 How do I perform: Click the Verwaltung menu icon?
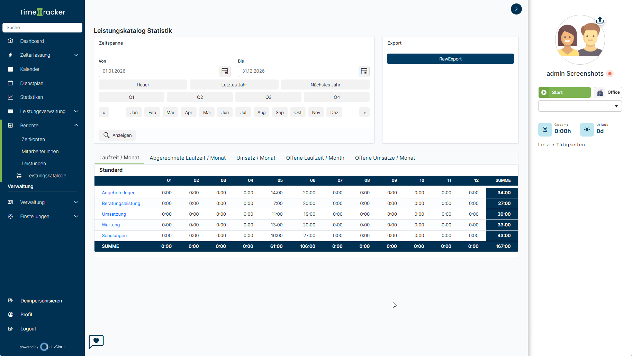pos(10,202)
